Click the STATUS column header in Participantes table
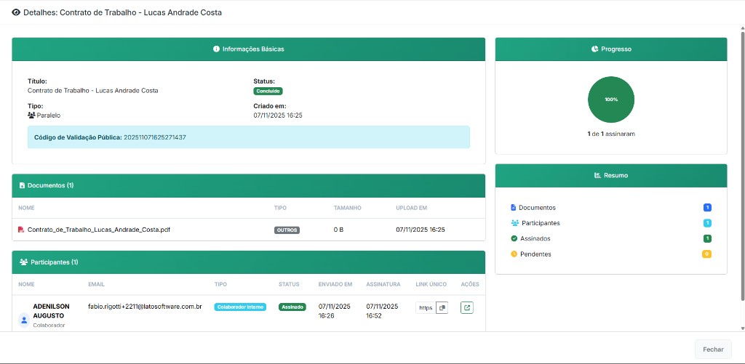This screenshot has width=745, height=364. [x=289, y=284]
